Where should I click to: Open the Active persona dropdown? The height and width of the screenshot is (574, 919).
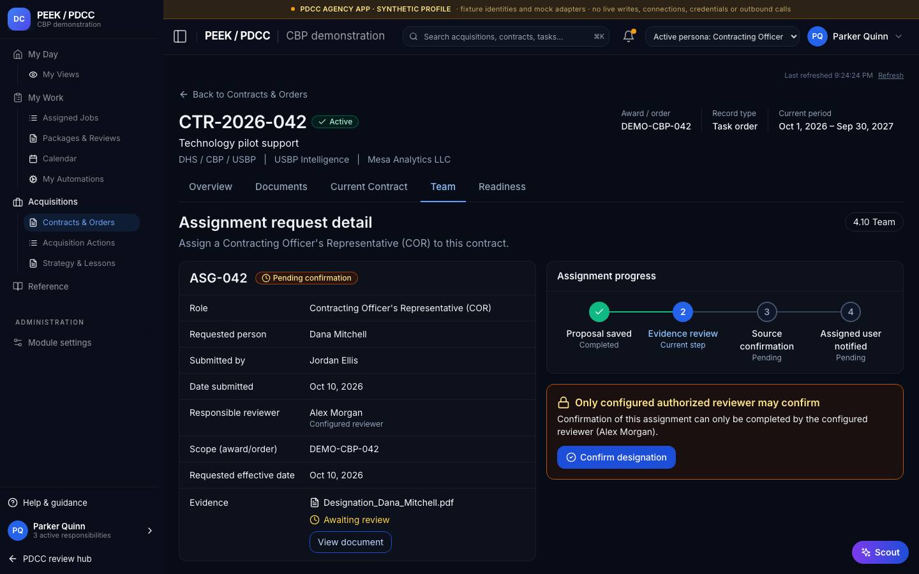(x=722, y=36)
